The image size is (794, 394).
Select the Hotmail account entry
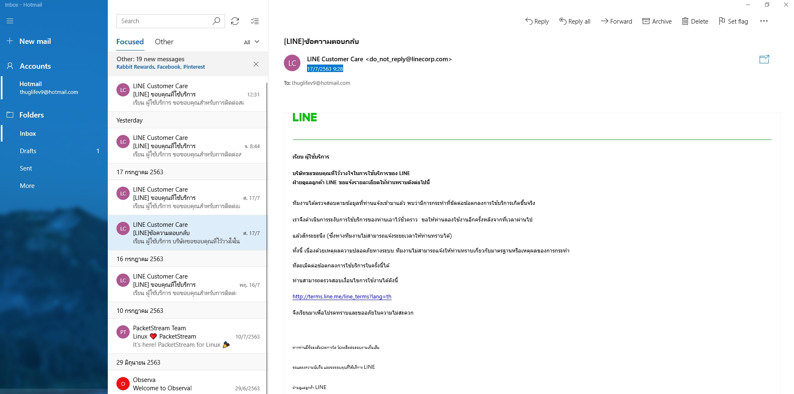pos(54,88)
